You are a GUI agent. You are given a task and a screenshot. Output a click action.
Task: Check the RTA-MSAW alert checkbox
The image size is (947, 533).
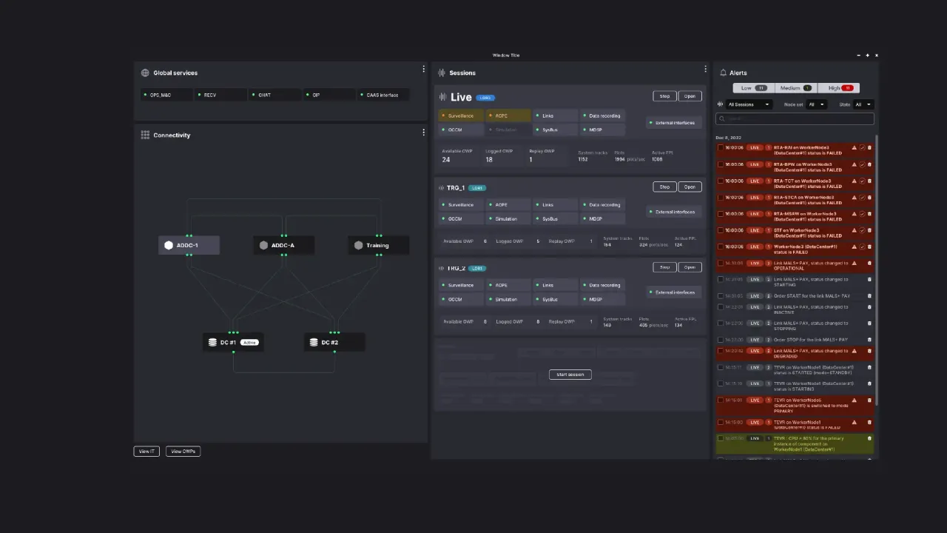[x=721, y=214]
